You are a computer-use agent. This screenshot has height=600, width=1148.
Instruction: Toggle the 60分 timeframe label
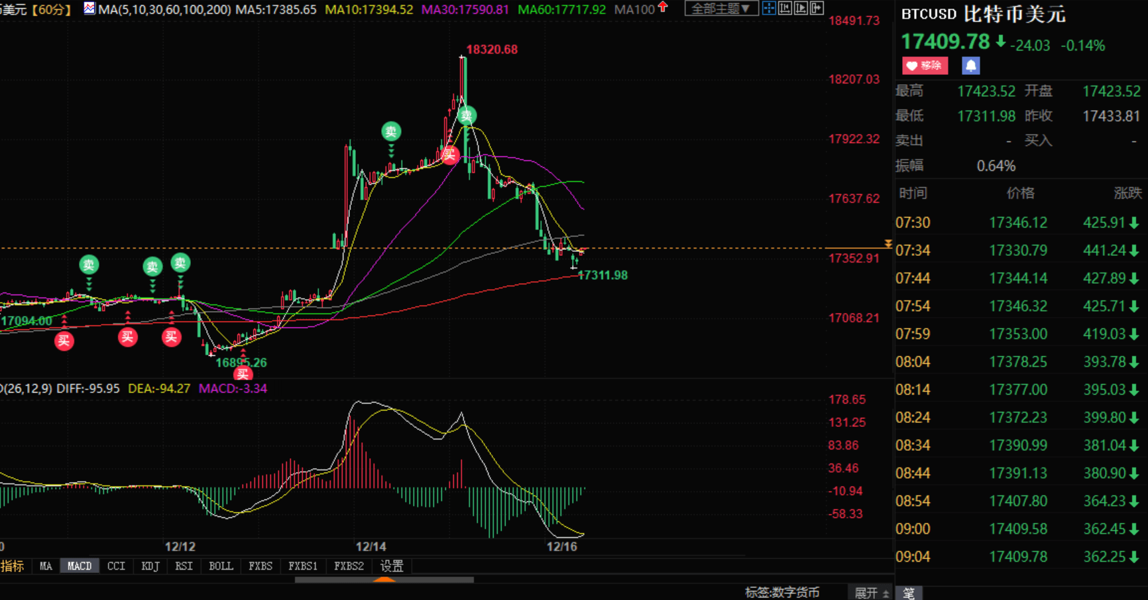click(x=51, y=9)
